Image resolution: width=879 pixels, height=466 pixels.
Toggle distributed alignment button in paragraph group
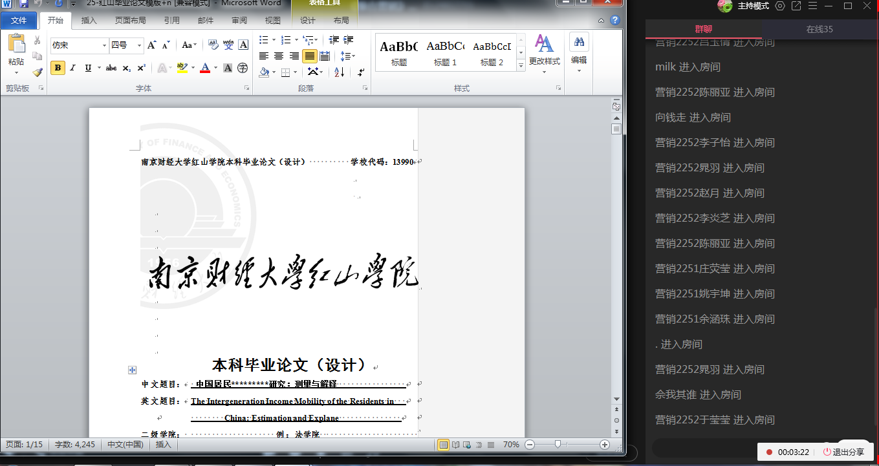coord(325,56)
